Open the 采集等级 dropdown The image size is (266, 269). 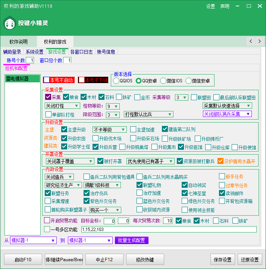pyautogui.click(x=181, y=98)
